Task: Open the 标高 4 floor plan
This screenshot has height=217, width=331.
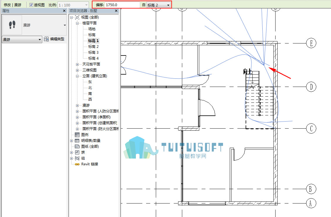Action: pos(93,58)
